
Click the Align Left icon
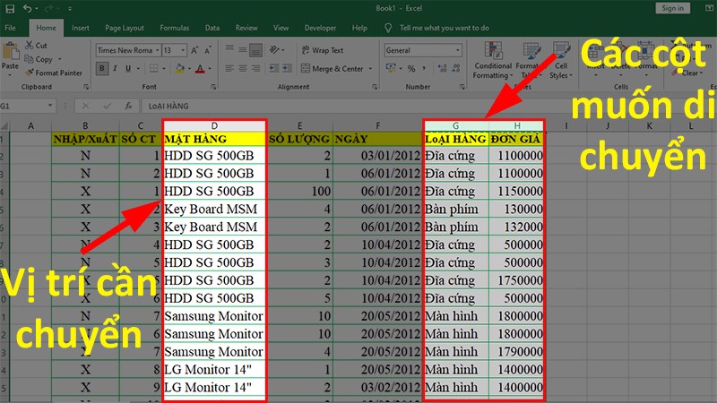pyautogui.click(x=229, y=69)
